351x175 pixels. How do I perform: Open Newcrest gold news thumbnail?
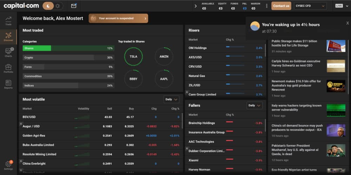pos(336,86)
